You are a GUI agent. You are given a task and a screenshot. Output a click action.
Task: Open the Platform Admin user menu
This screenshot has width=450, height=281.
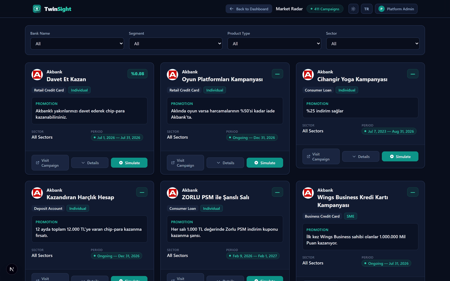tap(396, 9)
